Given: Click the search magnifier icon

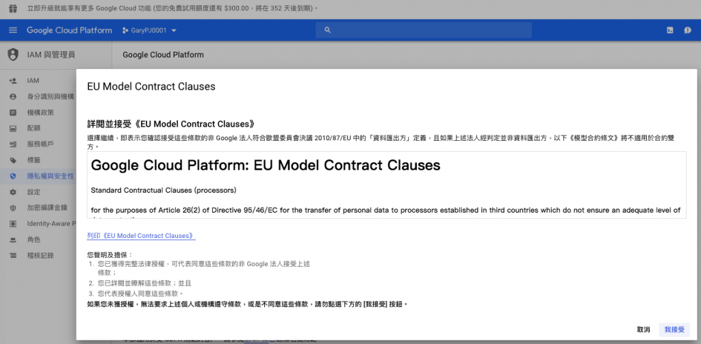Looking at the screenshot, I should (x=328, y=30).
